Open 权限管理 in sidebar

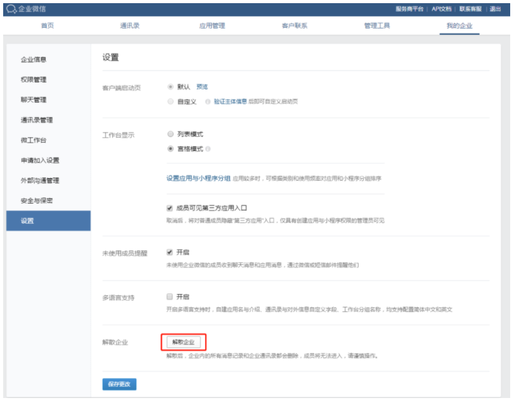tap(33, 79)
